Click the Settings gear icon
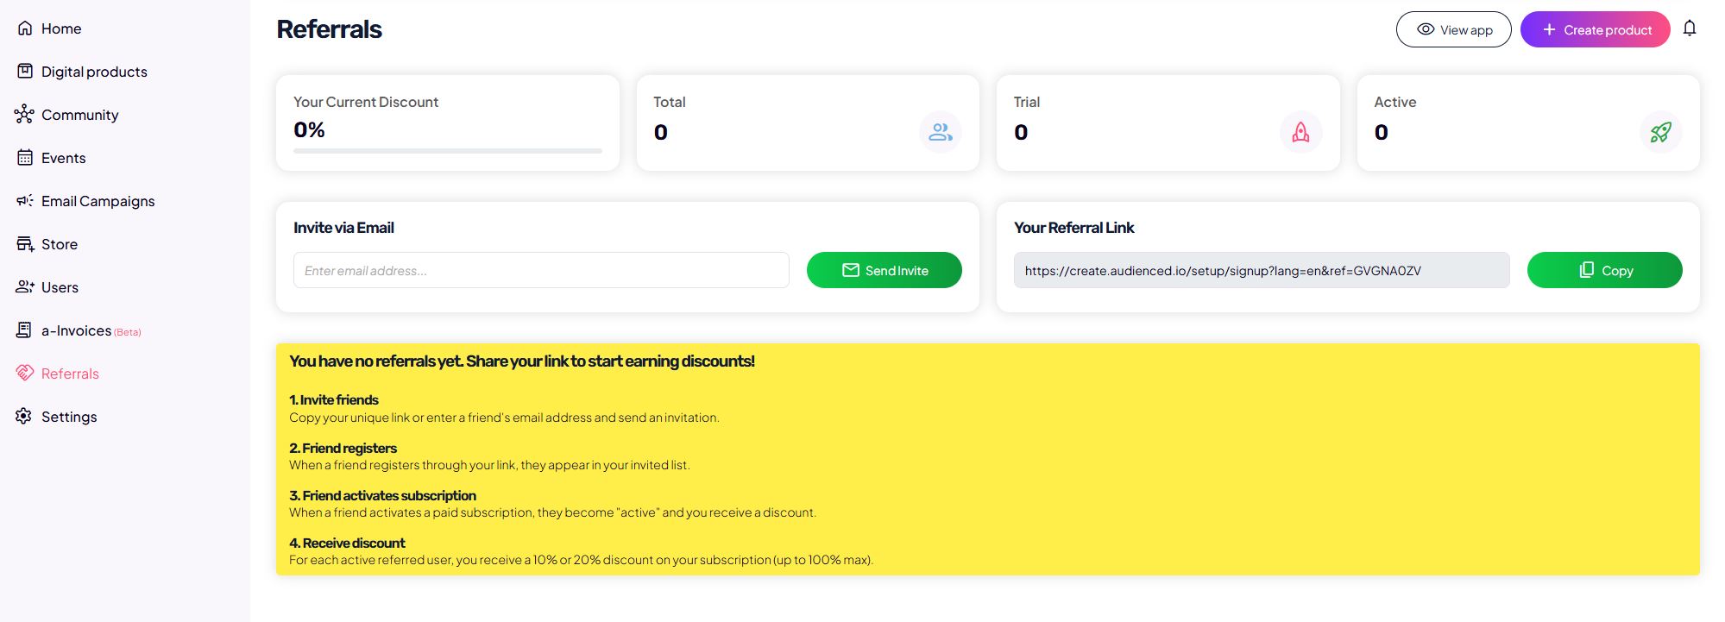This screenshot has height=622, width=1725. click(24, 417)
